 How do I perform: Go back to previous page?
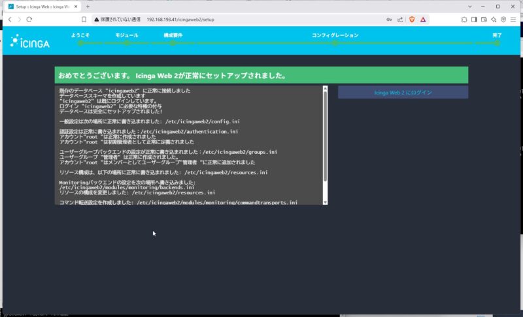tap(10, 20)
